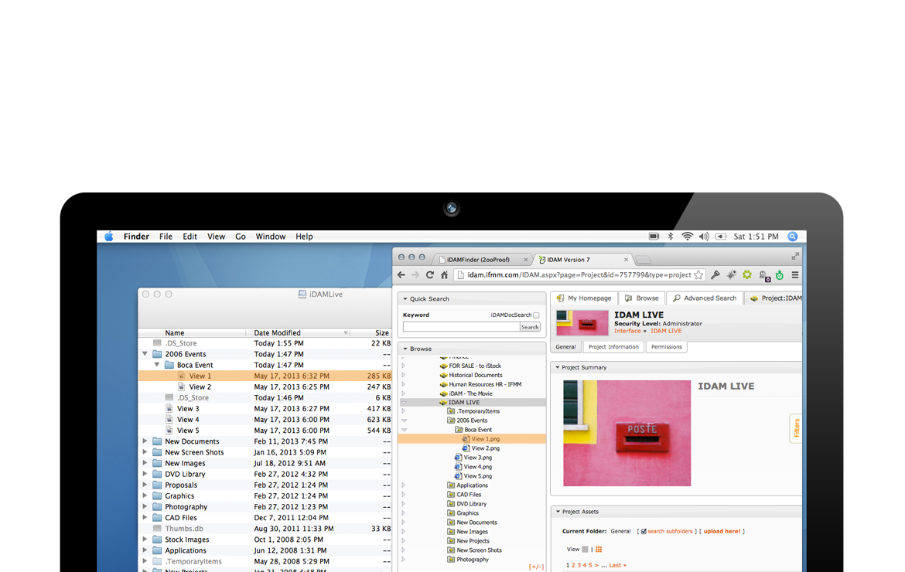Image resolution: width=905 pixels, height=572 pixels.
Task: Bookmark page with the star icon
Action: [699, 275]
